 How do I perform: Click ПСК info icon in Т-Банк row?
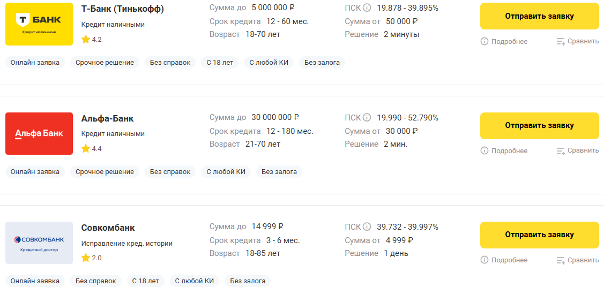tap(367, 7)
